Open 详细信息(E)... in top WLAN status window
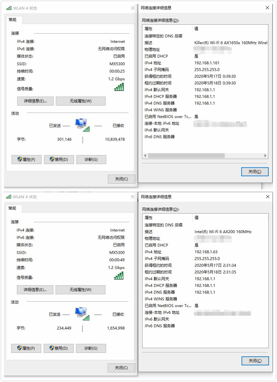Screen dimensions: 277x382 coord(35,101)
